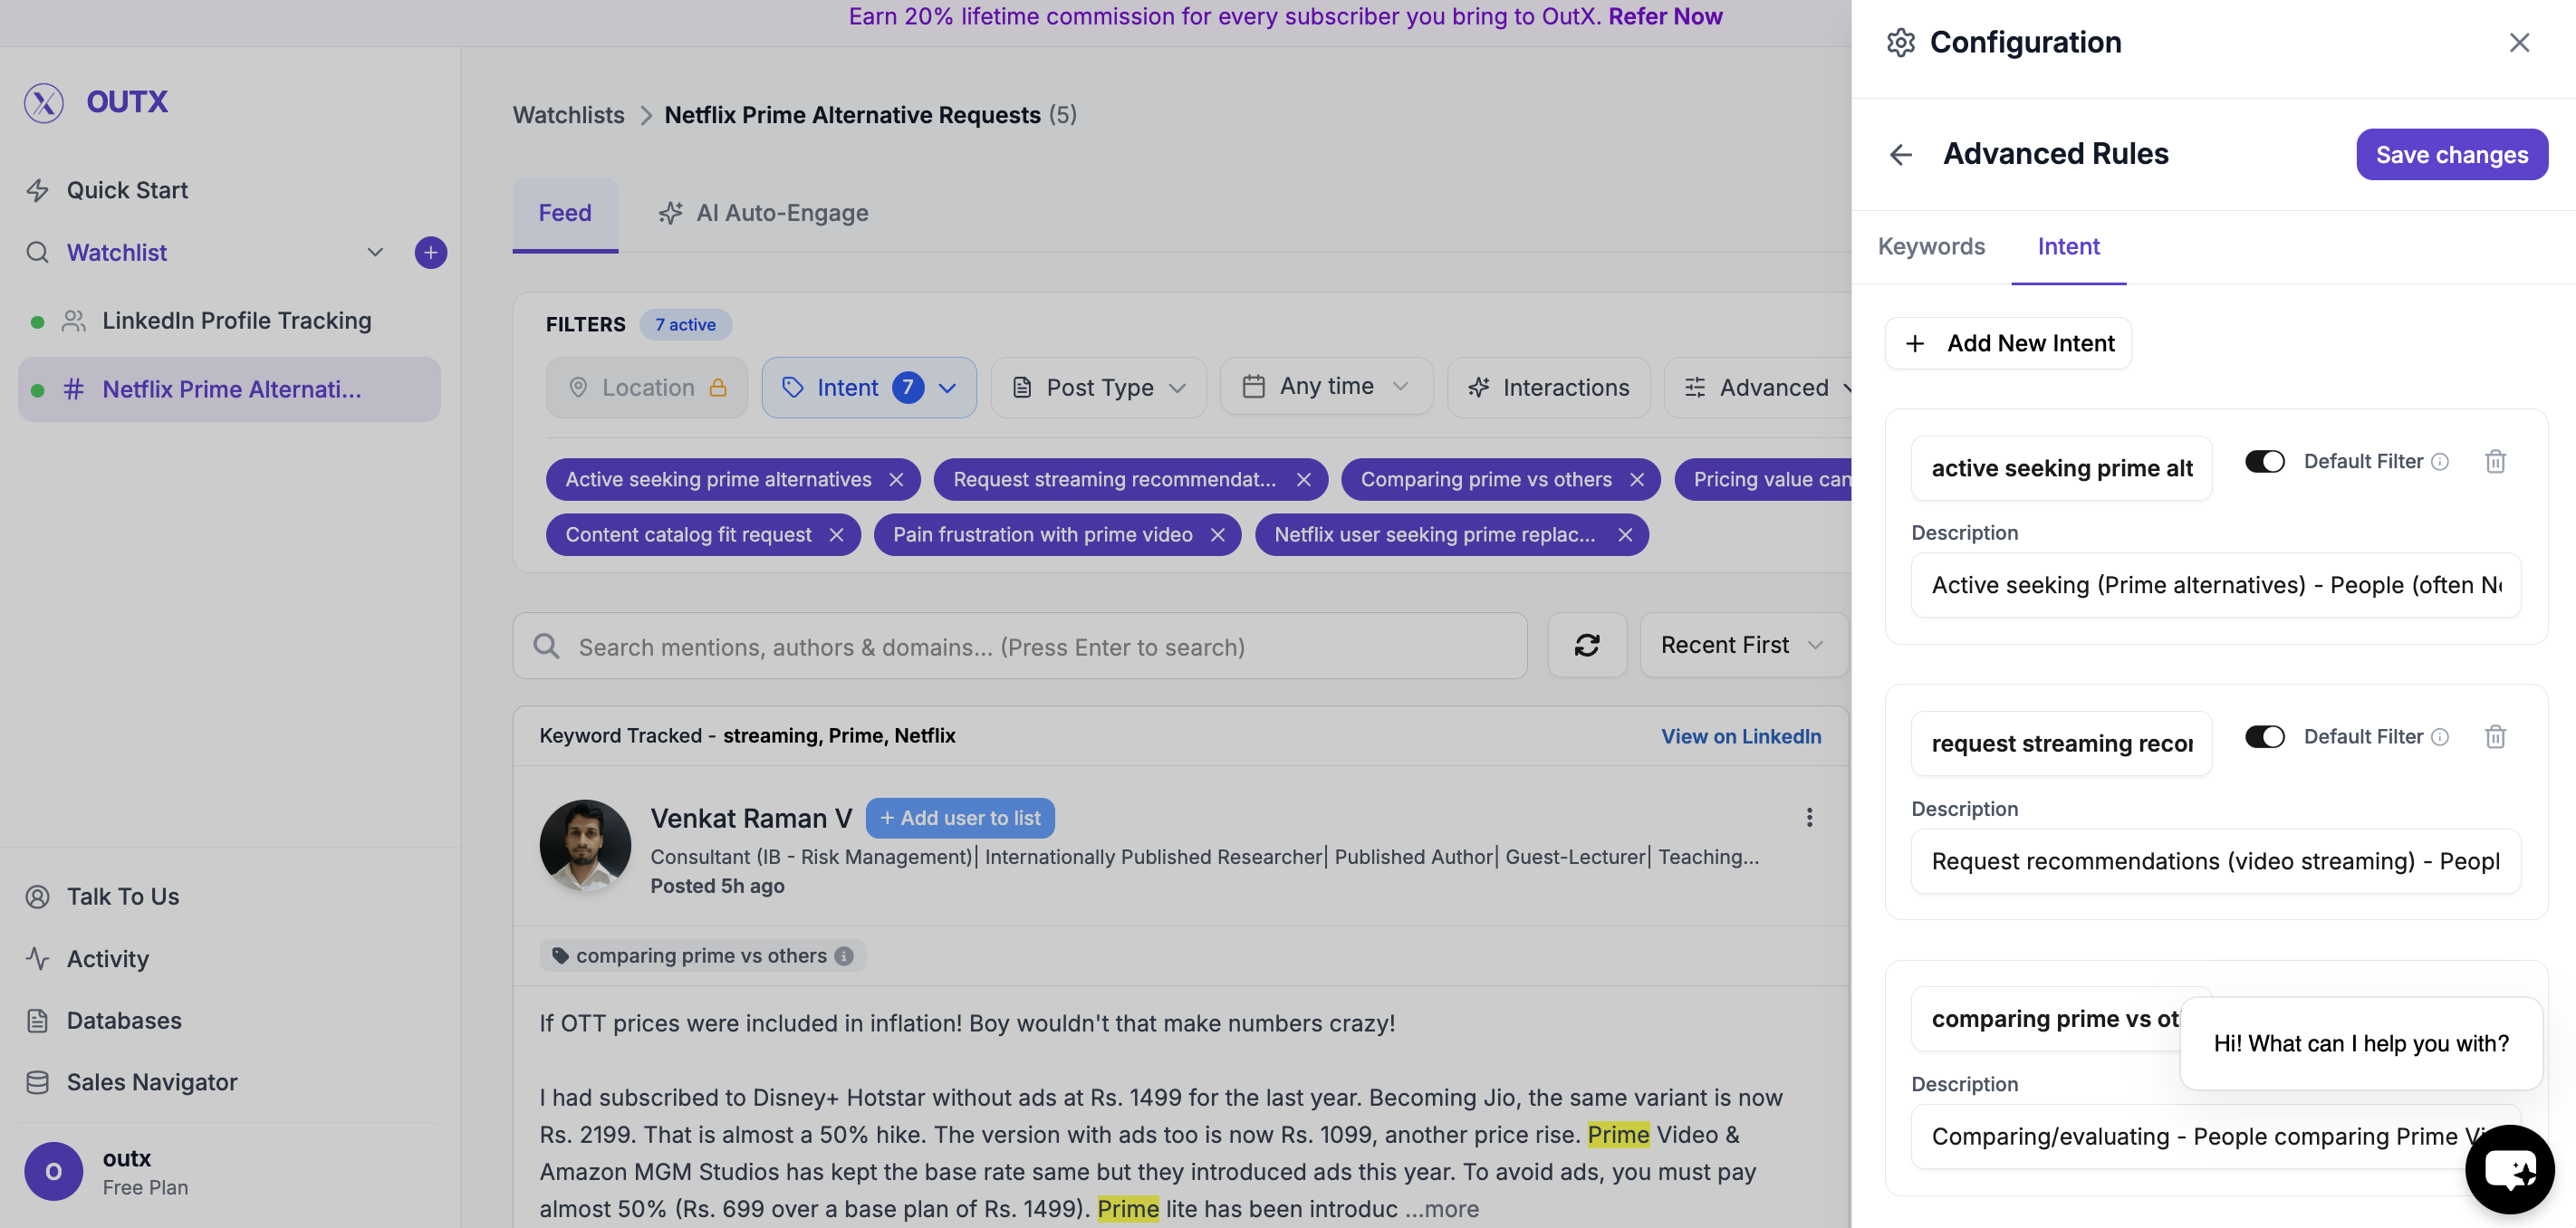Image resolution: width=2576 pixels, height=1228 pixels.
Task: Switch to the Keywords tab
Action: (1930, 247)
